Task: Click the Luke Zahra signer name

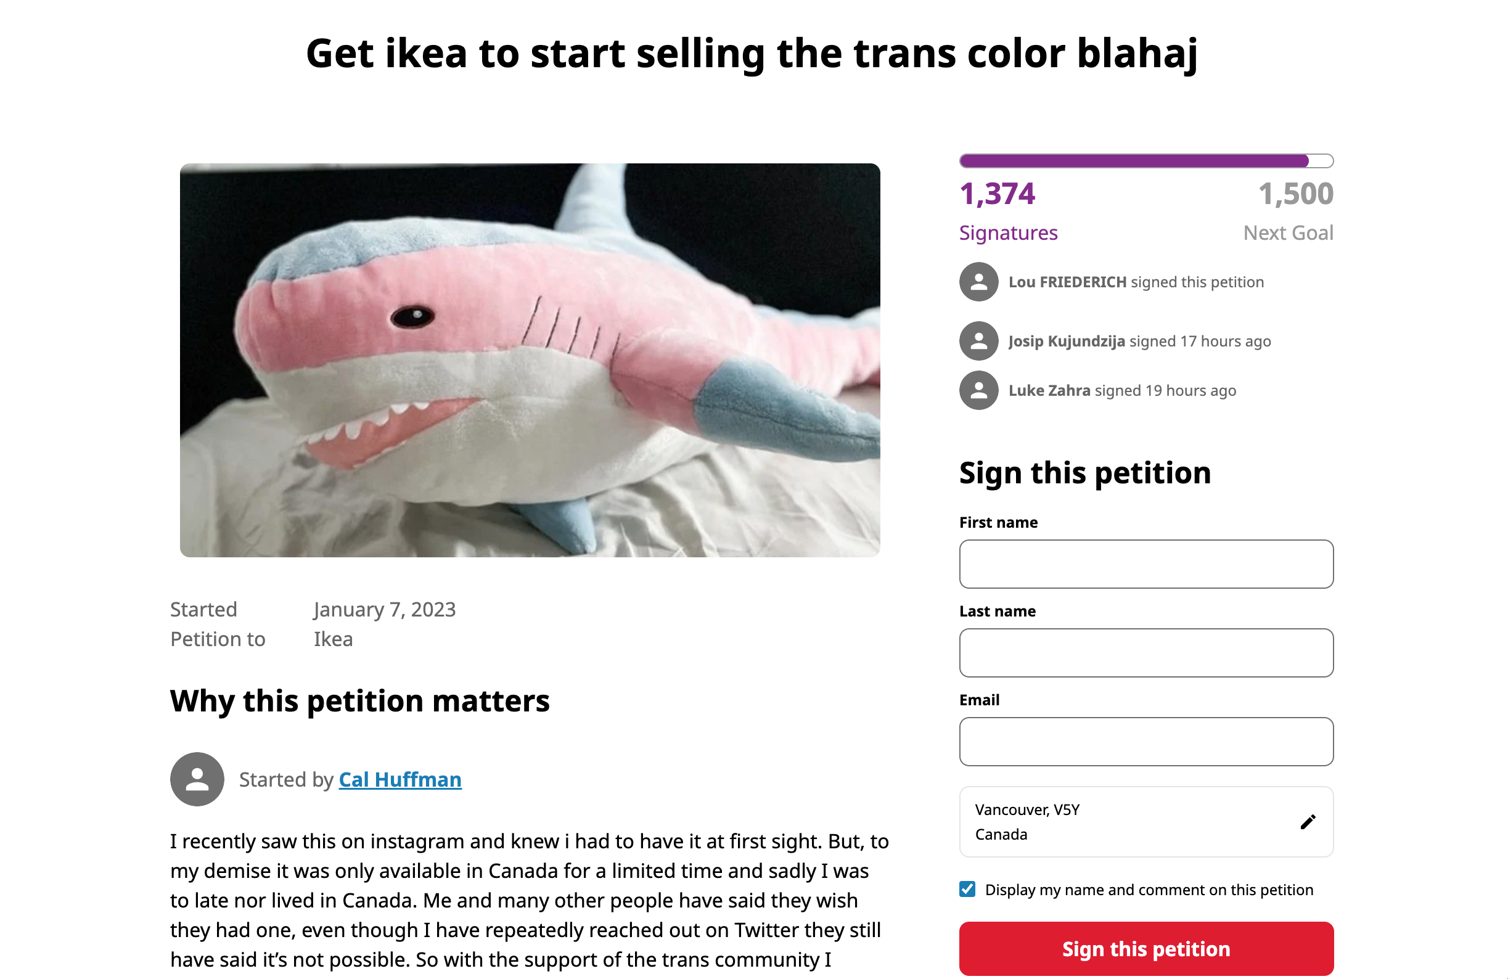Action: (1049, 390)
